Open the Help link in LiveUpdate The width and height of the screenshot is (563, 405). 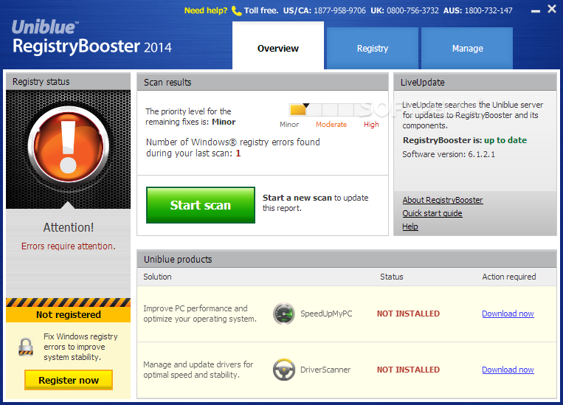coord(410,226)
